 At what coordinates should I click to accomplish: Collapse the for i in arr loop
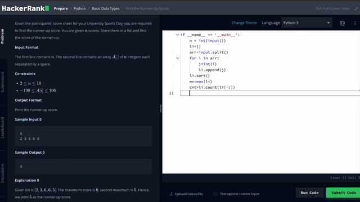tap(177, 58)
